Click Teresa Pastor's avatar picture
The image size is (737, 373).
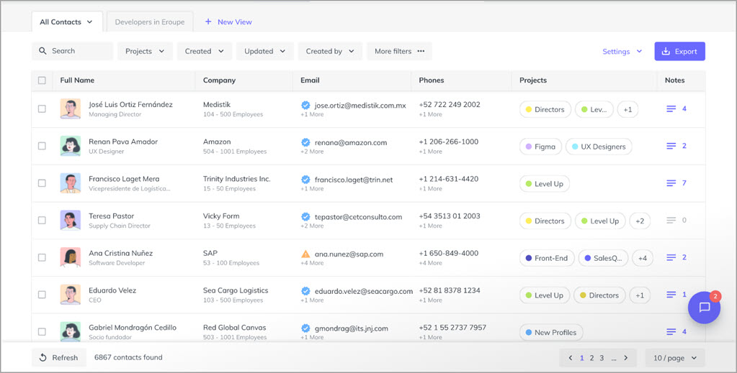tap(70, 220)
